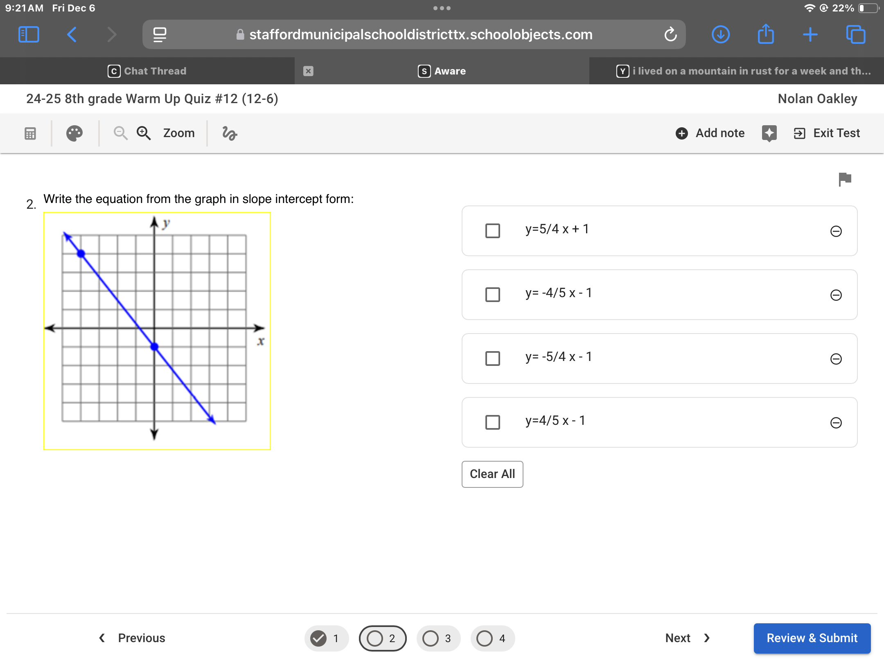Screen dimensions: 884x663
Task: Open the color palette settings
Action: coord(74,133)
